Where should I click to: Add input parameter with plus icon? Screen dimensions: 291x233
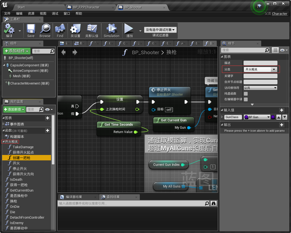282,110
